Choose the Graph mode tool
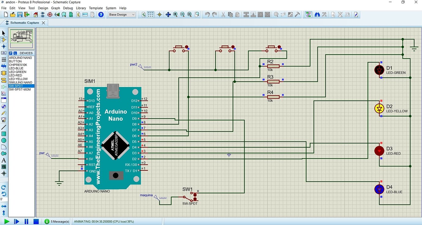This screenshot has width=422, height=225. [x=4, y=93]
